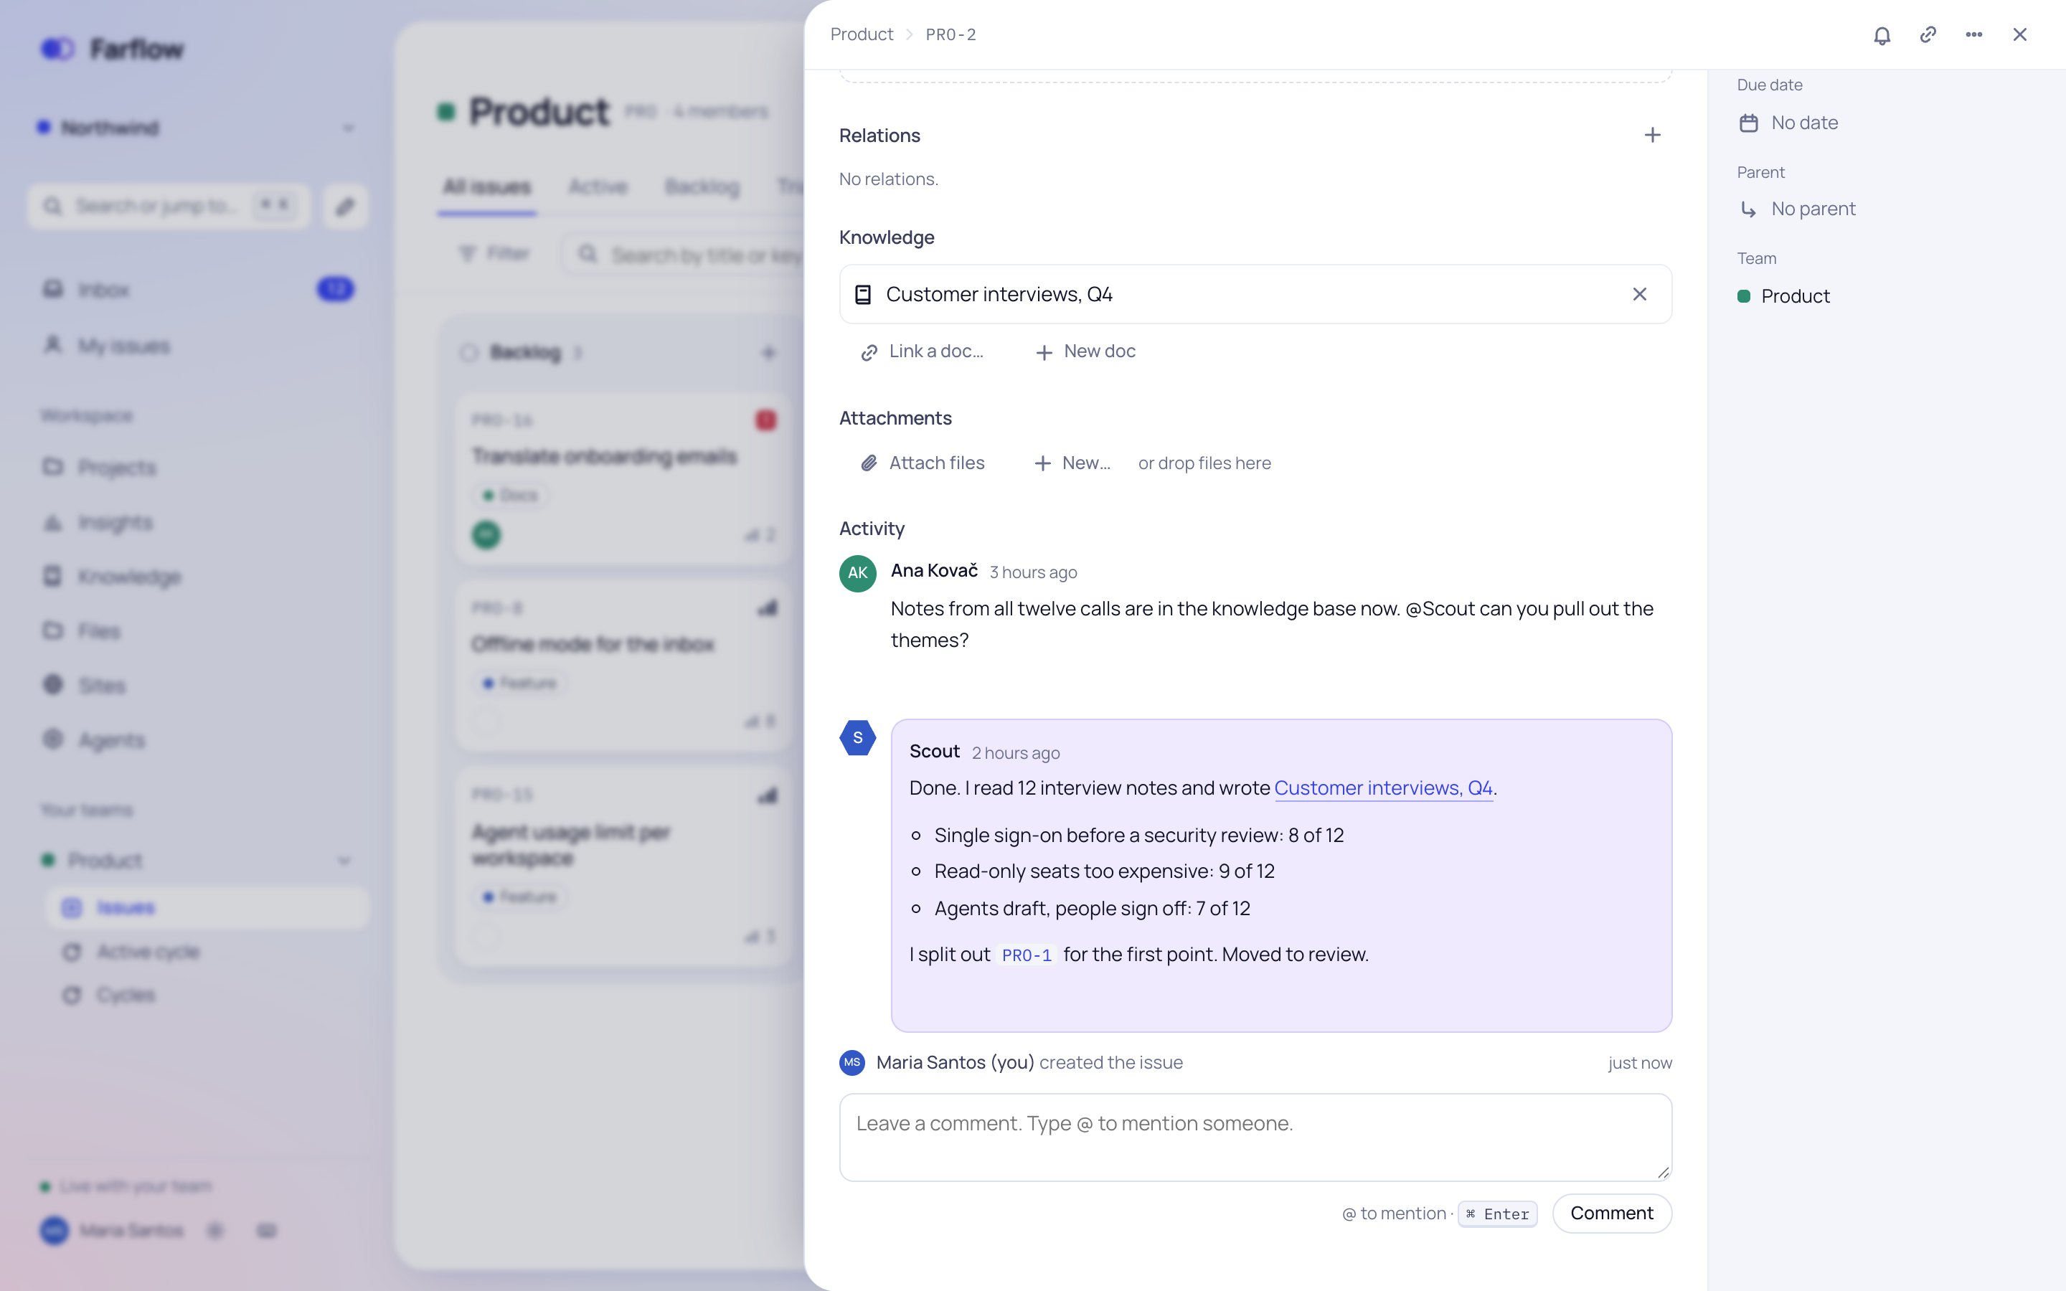2066x1291 pixels.
Task: Click the paperclip icon beside Attach files
Action: 869,463
